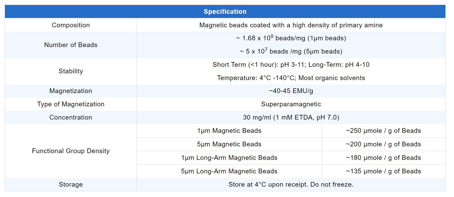Click the ~40-45 EMU/g value
Viewport: 454px width, 197px height.
(291, 91)
